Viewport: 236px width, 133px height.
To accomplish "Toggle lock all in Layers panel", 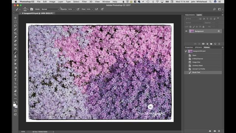I will (203, 27).
